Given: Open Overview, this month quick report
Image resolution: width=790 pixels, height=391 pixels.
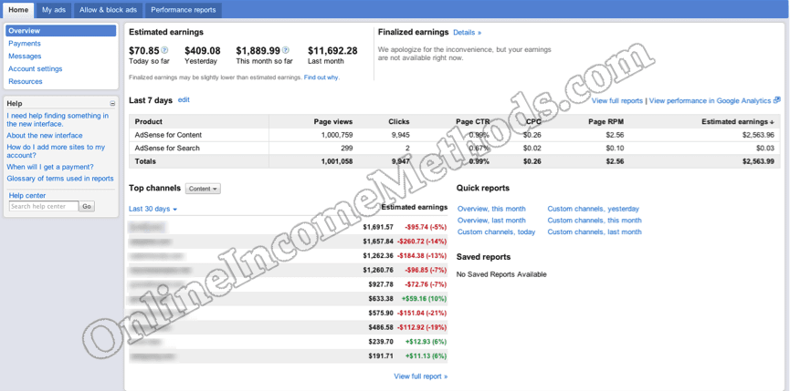Looking at the screenshot, I should (x=491, y=209).
